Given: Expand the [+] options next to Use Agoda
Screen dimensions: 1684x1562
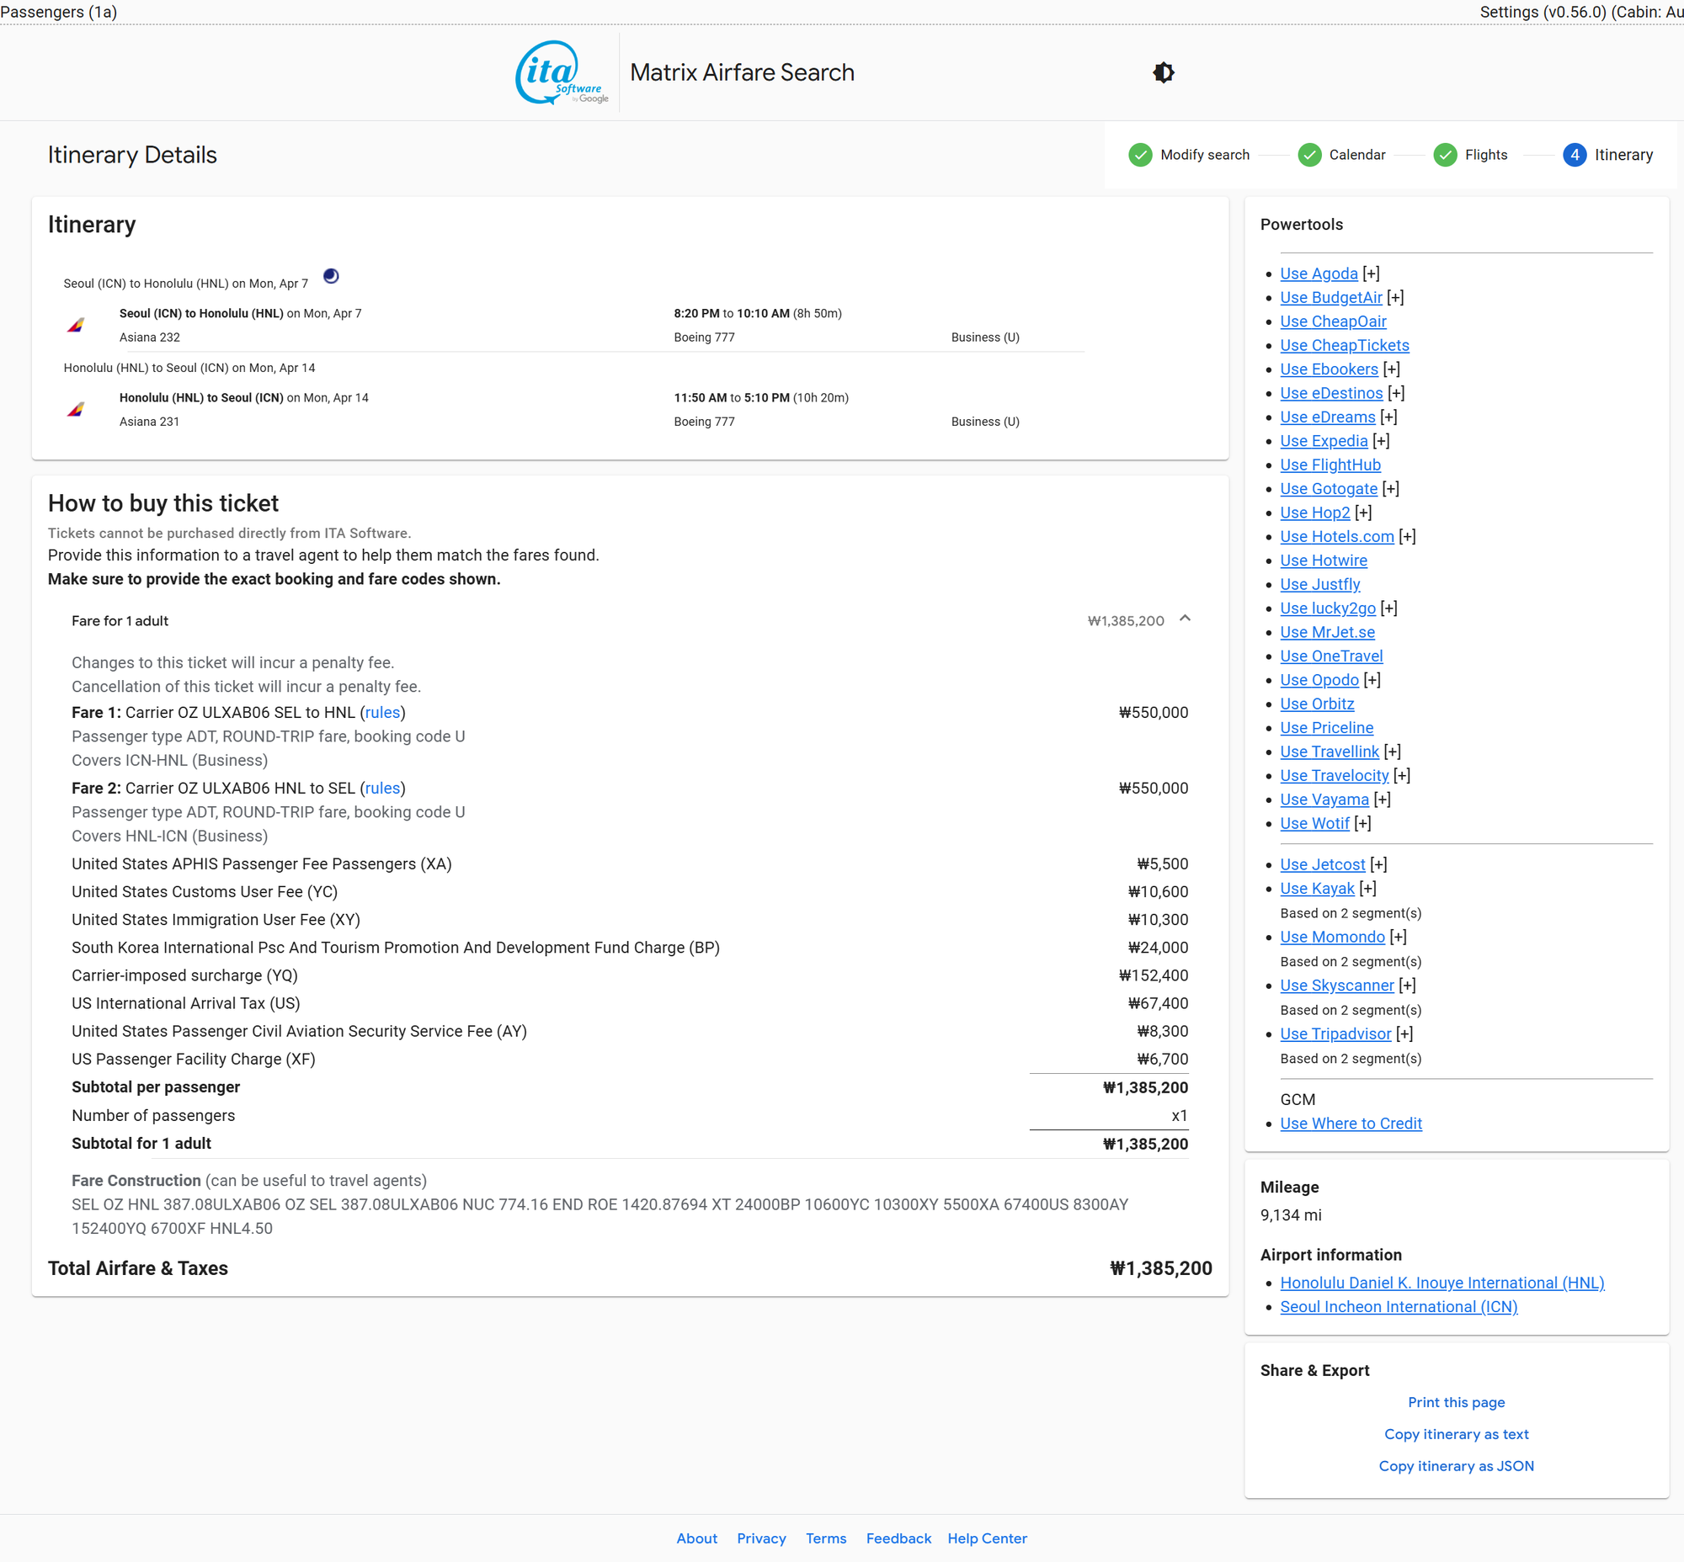Looking at the screenshot, I should coord(1371,274).
